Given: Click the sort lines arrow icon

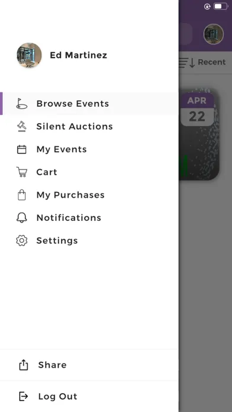Looking at the screenshot, I should [x=187, y=63].
